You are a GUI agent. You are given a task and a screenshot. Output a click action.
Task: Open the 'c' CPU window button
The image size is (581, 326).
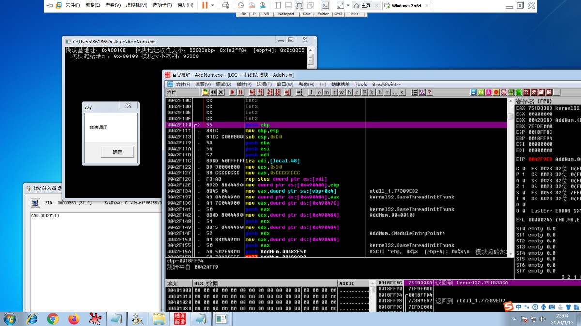[357, 92]
